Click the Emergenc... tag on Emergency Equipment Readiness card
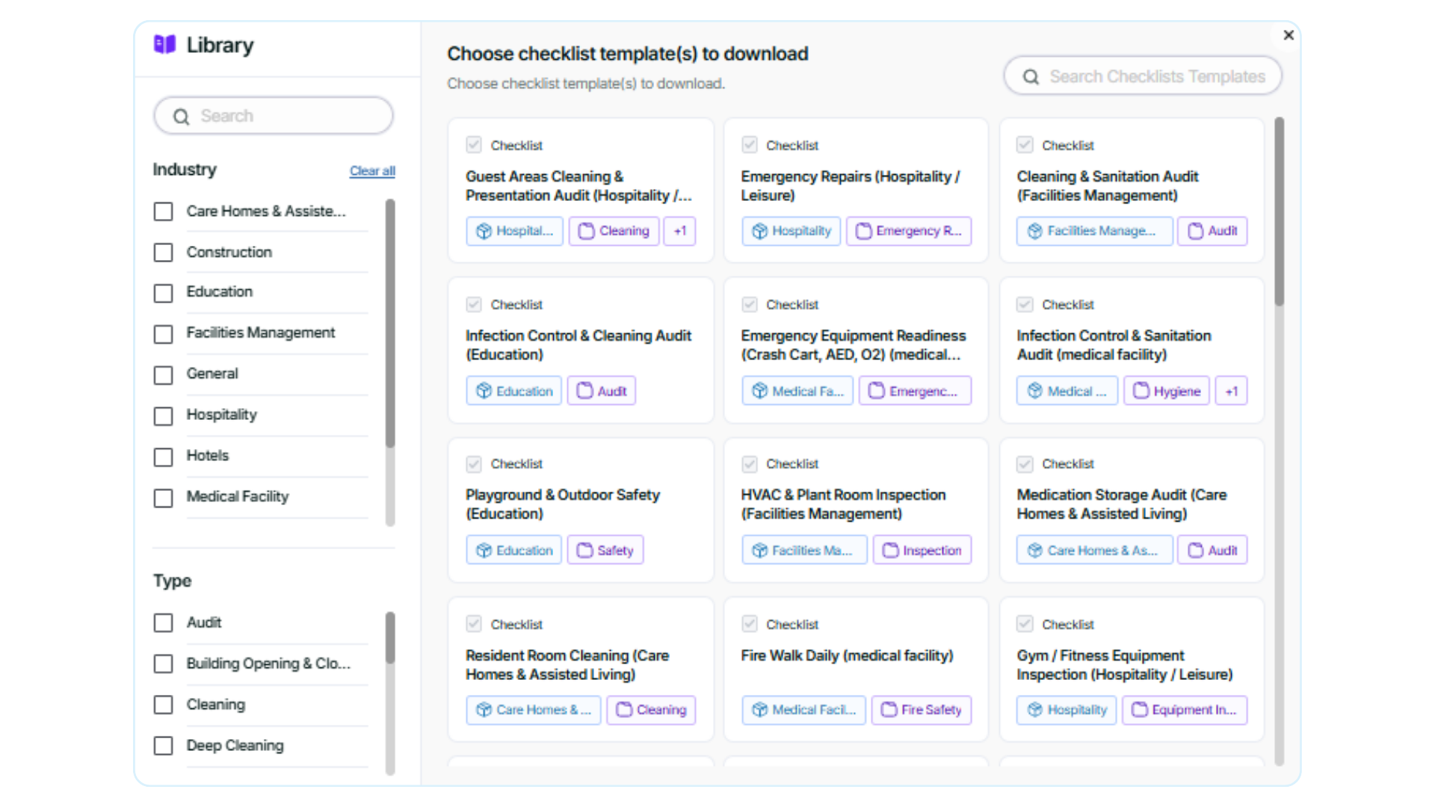Screen dimensions: 1435x807 [916, 391]
